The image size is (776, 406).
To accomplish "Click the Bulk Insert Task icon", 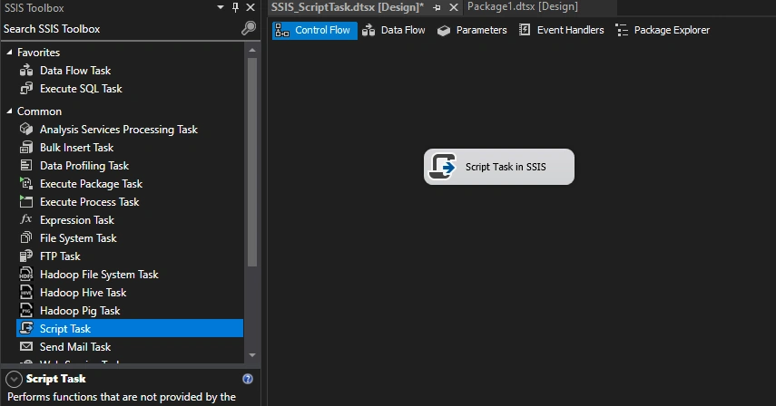I will coord(26,148).
